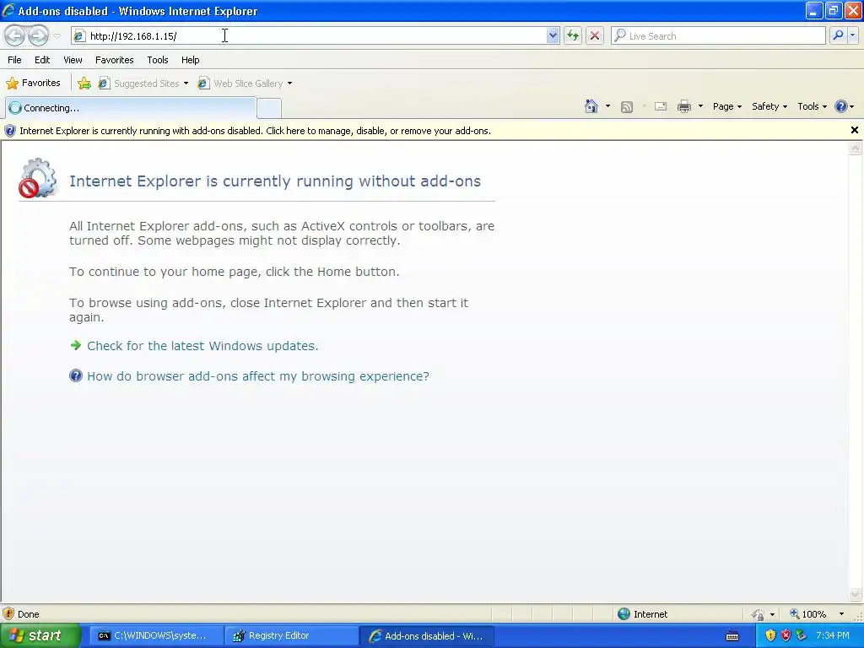Click the Print icon
The height and width of the screenshot is (648, 864).
point(683,106)
